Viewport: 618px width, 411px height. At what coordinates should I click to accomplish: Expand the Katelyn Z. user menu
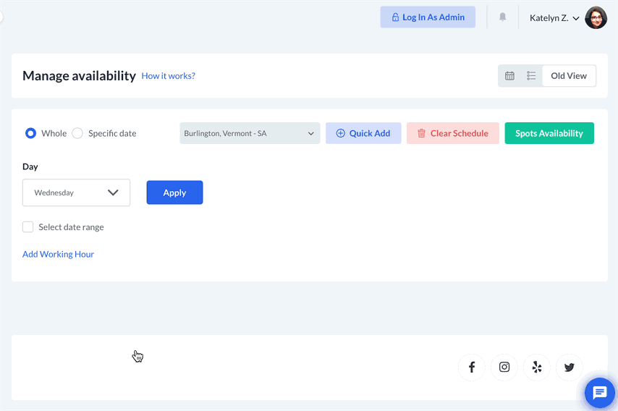point(554,17)
